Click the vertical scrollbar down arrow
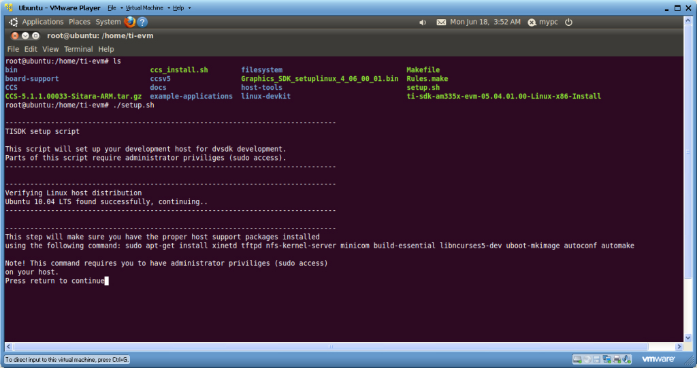Screen dimensions: 697x368 pyautogui.click(x=687, y=338)
